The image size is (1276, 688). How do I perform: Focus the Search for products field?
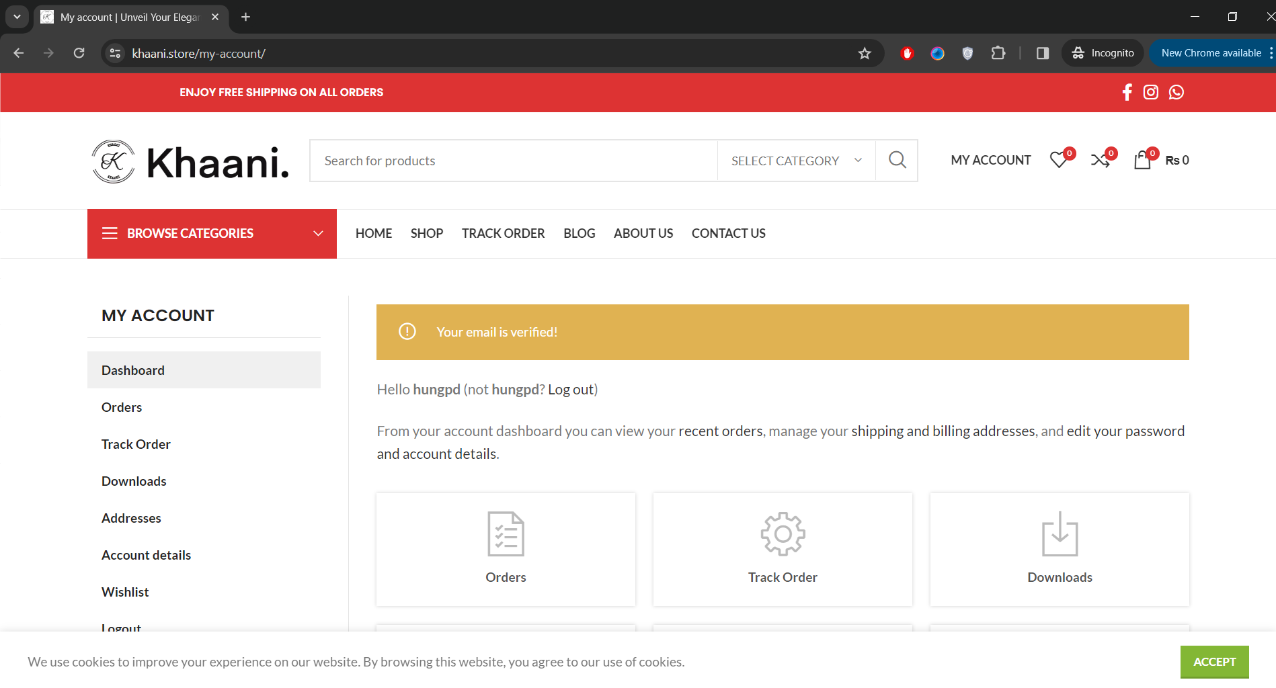click(514, 161)
